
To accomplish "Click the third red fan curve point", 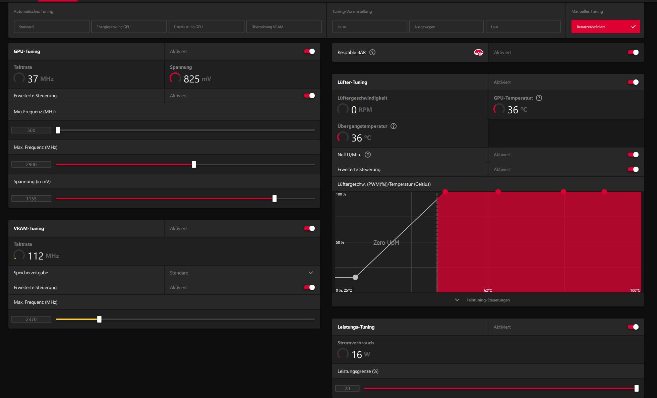I will coord(563,192).
